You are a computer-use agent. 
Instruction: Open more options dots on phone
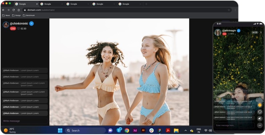coord(260,125)
